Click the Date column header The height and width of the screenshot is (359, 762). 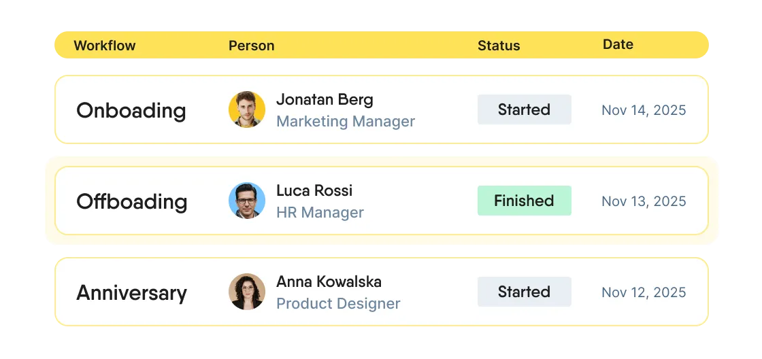pos(618,44)
